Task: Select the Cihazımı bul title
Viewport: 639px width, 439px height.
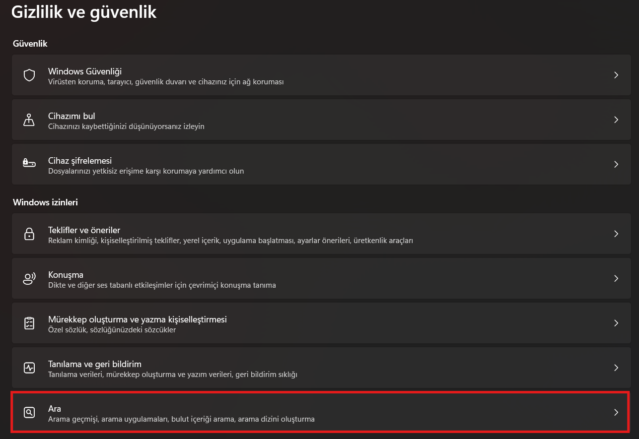Action: click(x=71, y=116)
